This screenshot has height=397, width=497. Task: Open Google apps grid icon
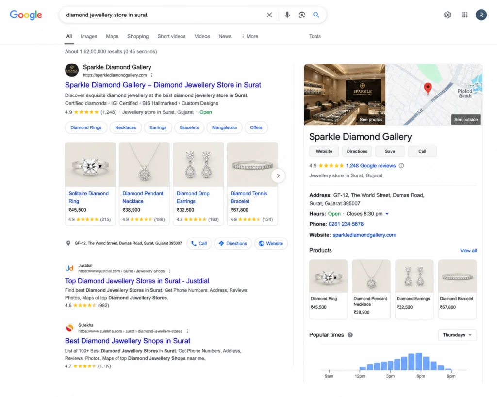tap(464, 15)
